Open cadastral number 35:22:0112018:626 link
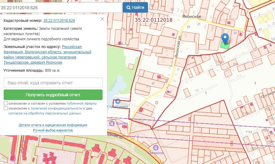The width and height of the screenshot is (275, 164). (x=59, y=21)
